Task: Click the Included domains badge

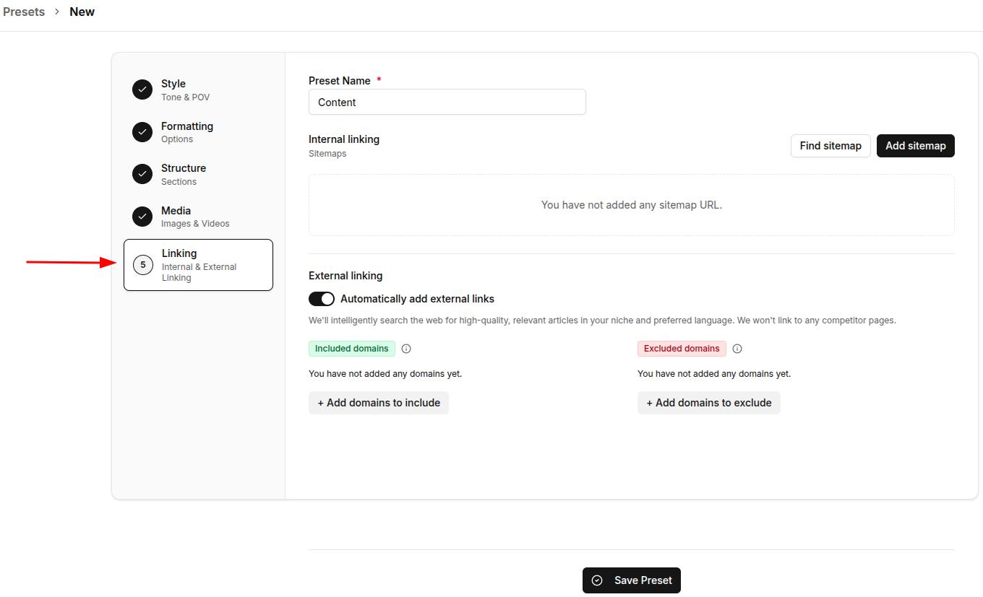Action: click(x=351, y=349)
